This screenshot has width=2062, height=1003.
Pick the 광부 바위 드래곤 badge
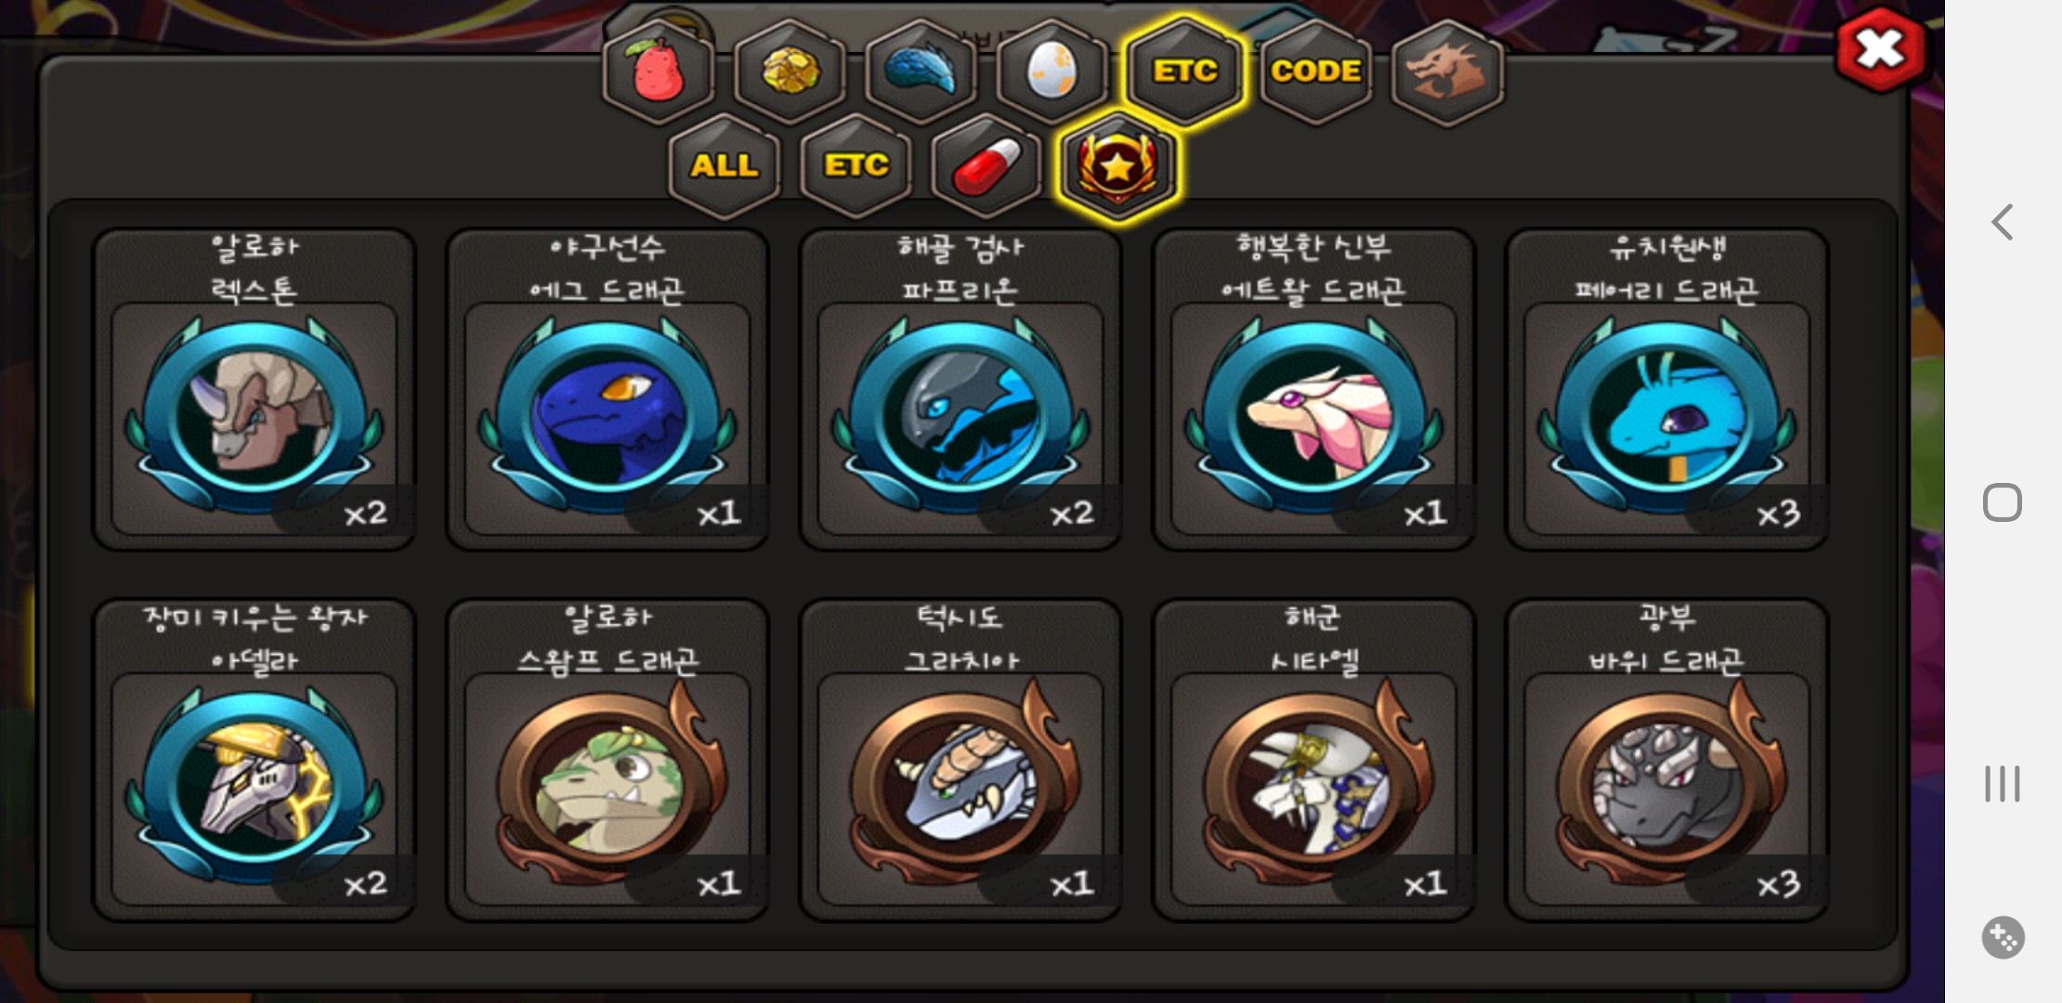tap(1667, 761)
